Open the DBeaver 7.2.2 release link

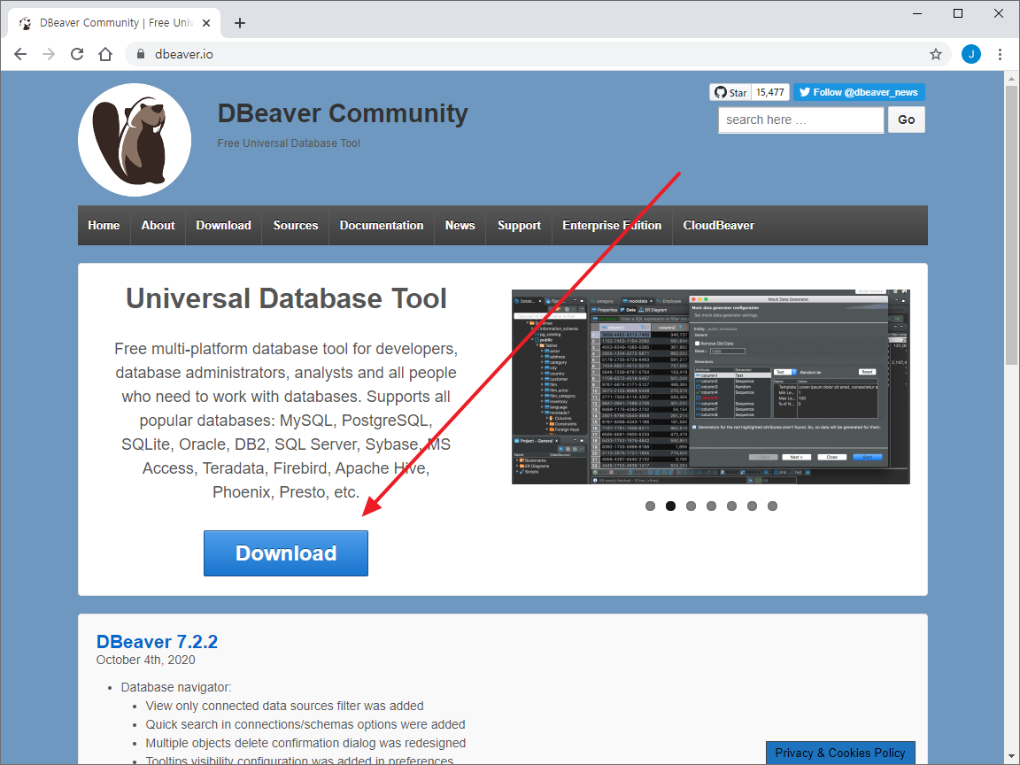[157, 641]
